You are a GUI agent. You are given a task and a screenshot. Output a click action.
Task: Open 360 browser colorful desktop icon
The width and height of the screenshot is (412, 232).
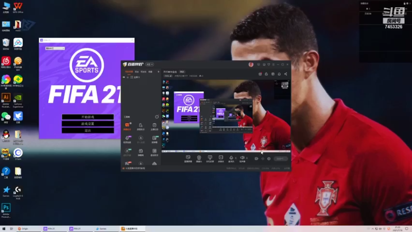coord(6,80)
